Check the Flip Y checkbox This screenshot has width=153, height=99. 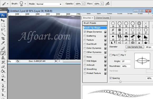point(119,55)
